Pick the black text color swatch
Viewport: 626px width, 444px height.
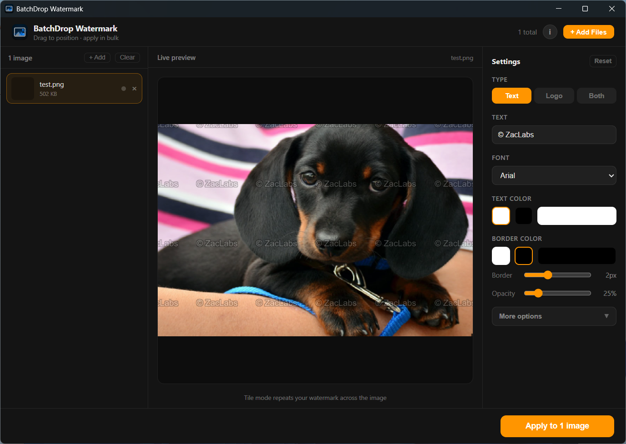click(x=524, y=216)
